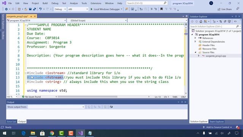Image resolution: width=243 pixels, height=137 pixels.
Task: Switch to the Team Explorer tab
Action: click(x=217, y=122)
